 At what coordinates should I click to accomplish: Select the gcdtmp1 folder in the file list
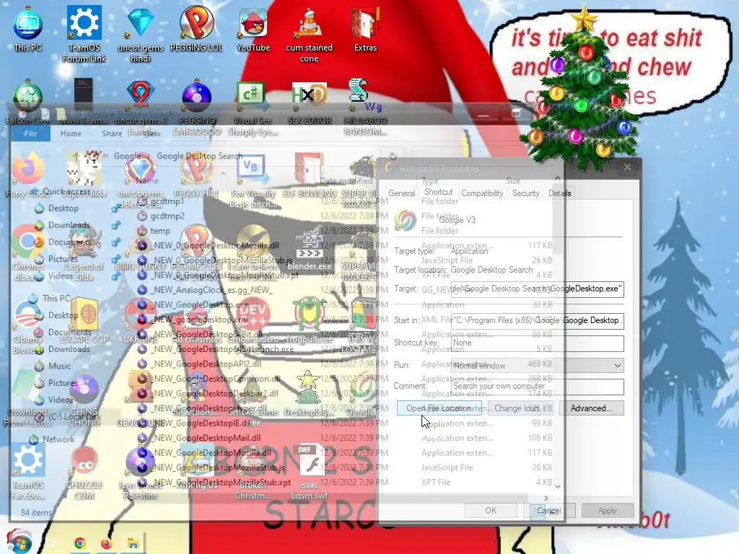pyautogui.click(x=160, y=201)
